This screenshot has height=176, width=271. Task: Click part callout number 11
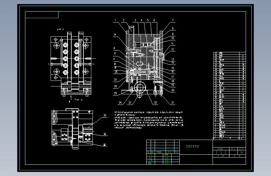pos(173,44)
